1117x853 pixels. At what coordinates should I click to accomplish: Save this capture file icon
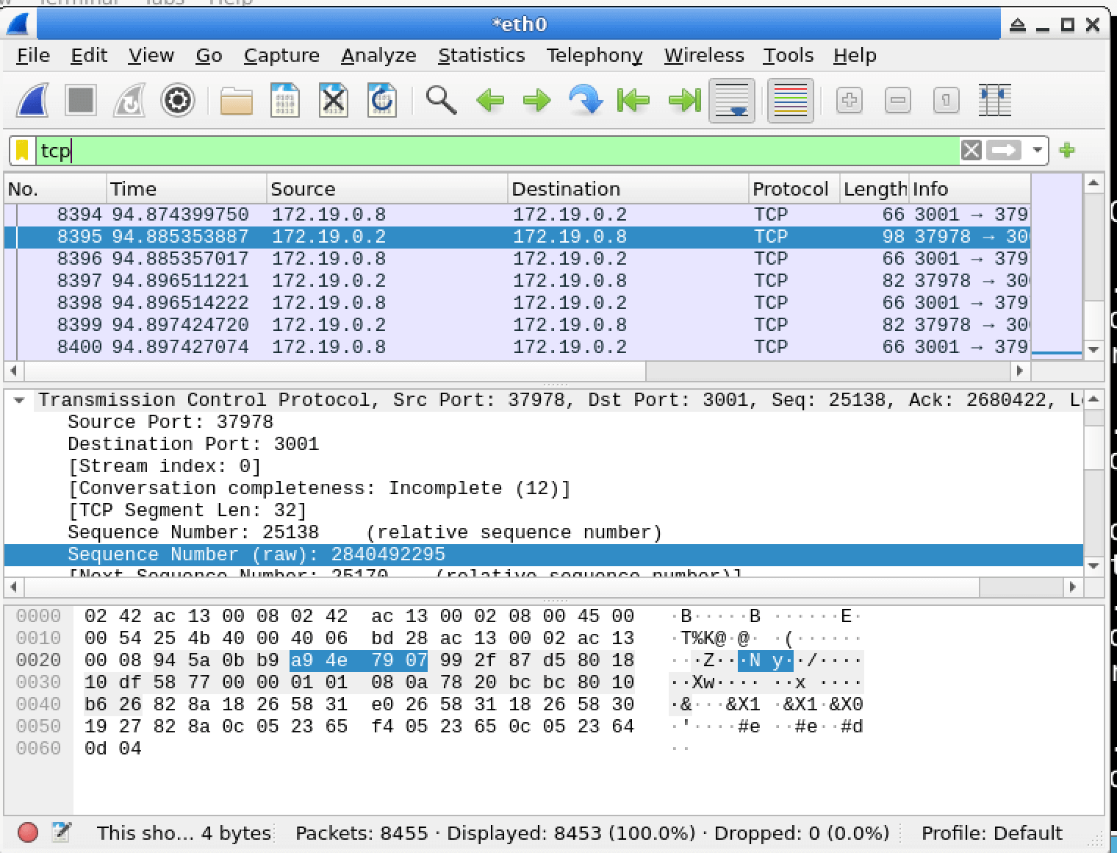285,100
